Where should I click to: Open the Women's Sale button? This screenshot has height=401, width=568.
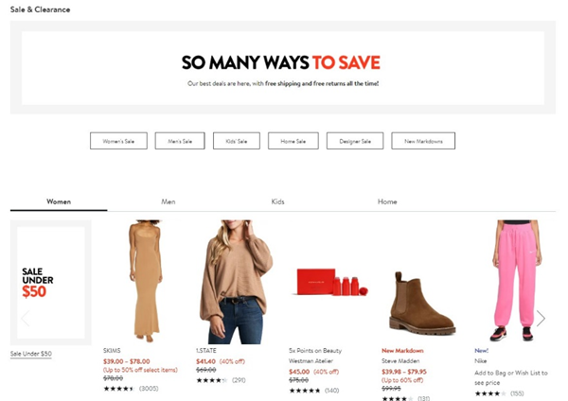(118, 141)
